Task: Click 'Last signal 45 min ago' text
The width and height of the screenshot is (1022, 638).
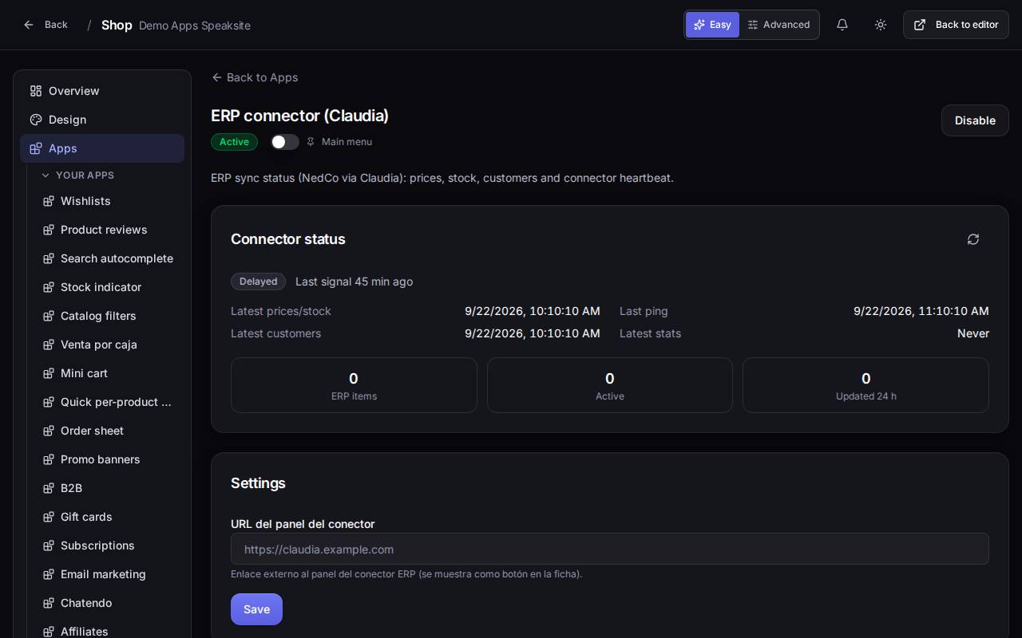Action: click(x=354, y=282)
